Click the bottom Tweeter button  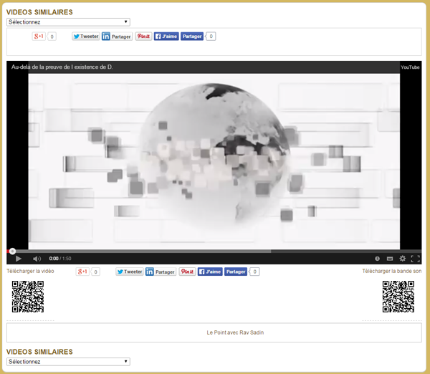point(130,272)
